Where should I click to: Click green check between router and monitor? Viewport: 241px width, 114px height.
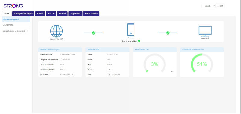[x=168, y=33]
